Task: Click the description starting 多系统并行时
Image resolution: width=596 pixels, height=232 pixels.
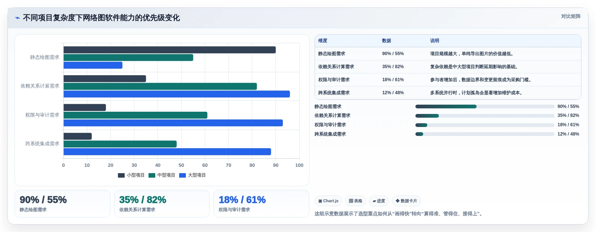Action: click(x=477, y=93)
